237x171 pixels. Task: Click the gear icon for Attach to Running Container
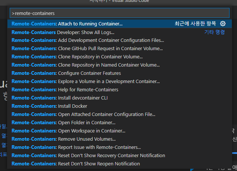pyautogui.click(x=223, y=24)
